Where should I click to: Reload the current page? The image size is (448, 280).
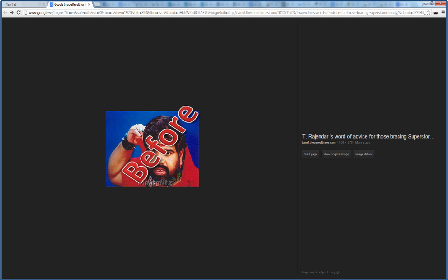point(18,12)
